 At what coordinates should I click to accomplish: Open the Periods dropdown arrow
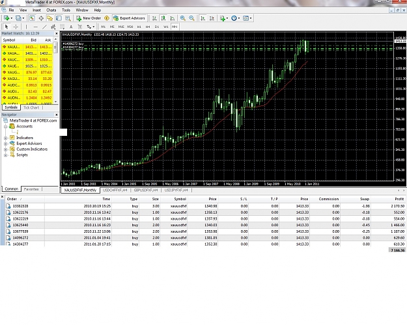[x=239, y=18]
